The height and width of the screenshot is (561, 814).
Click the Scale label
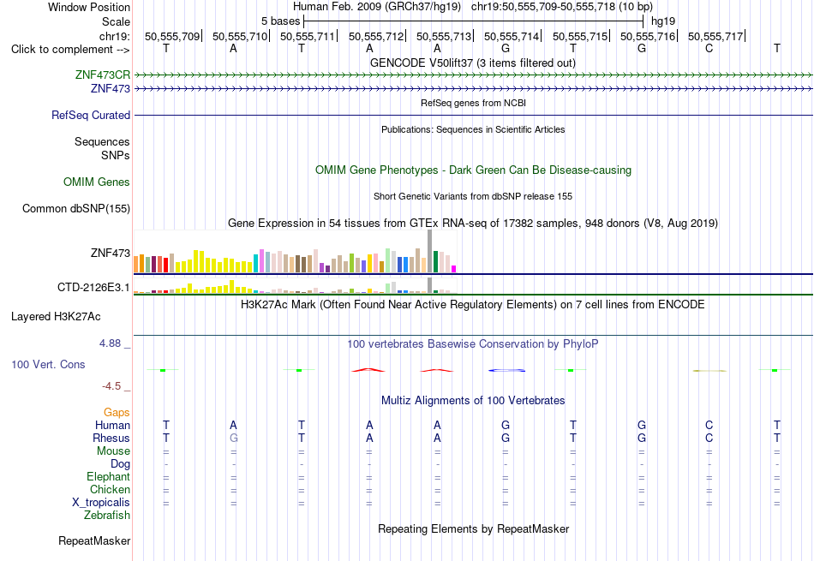[116, 21]
